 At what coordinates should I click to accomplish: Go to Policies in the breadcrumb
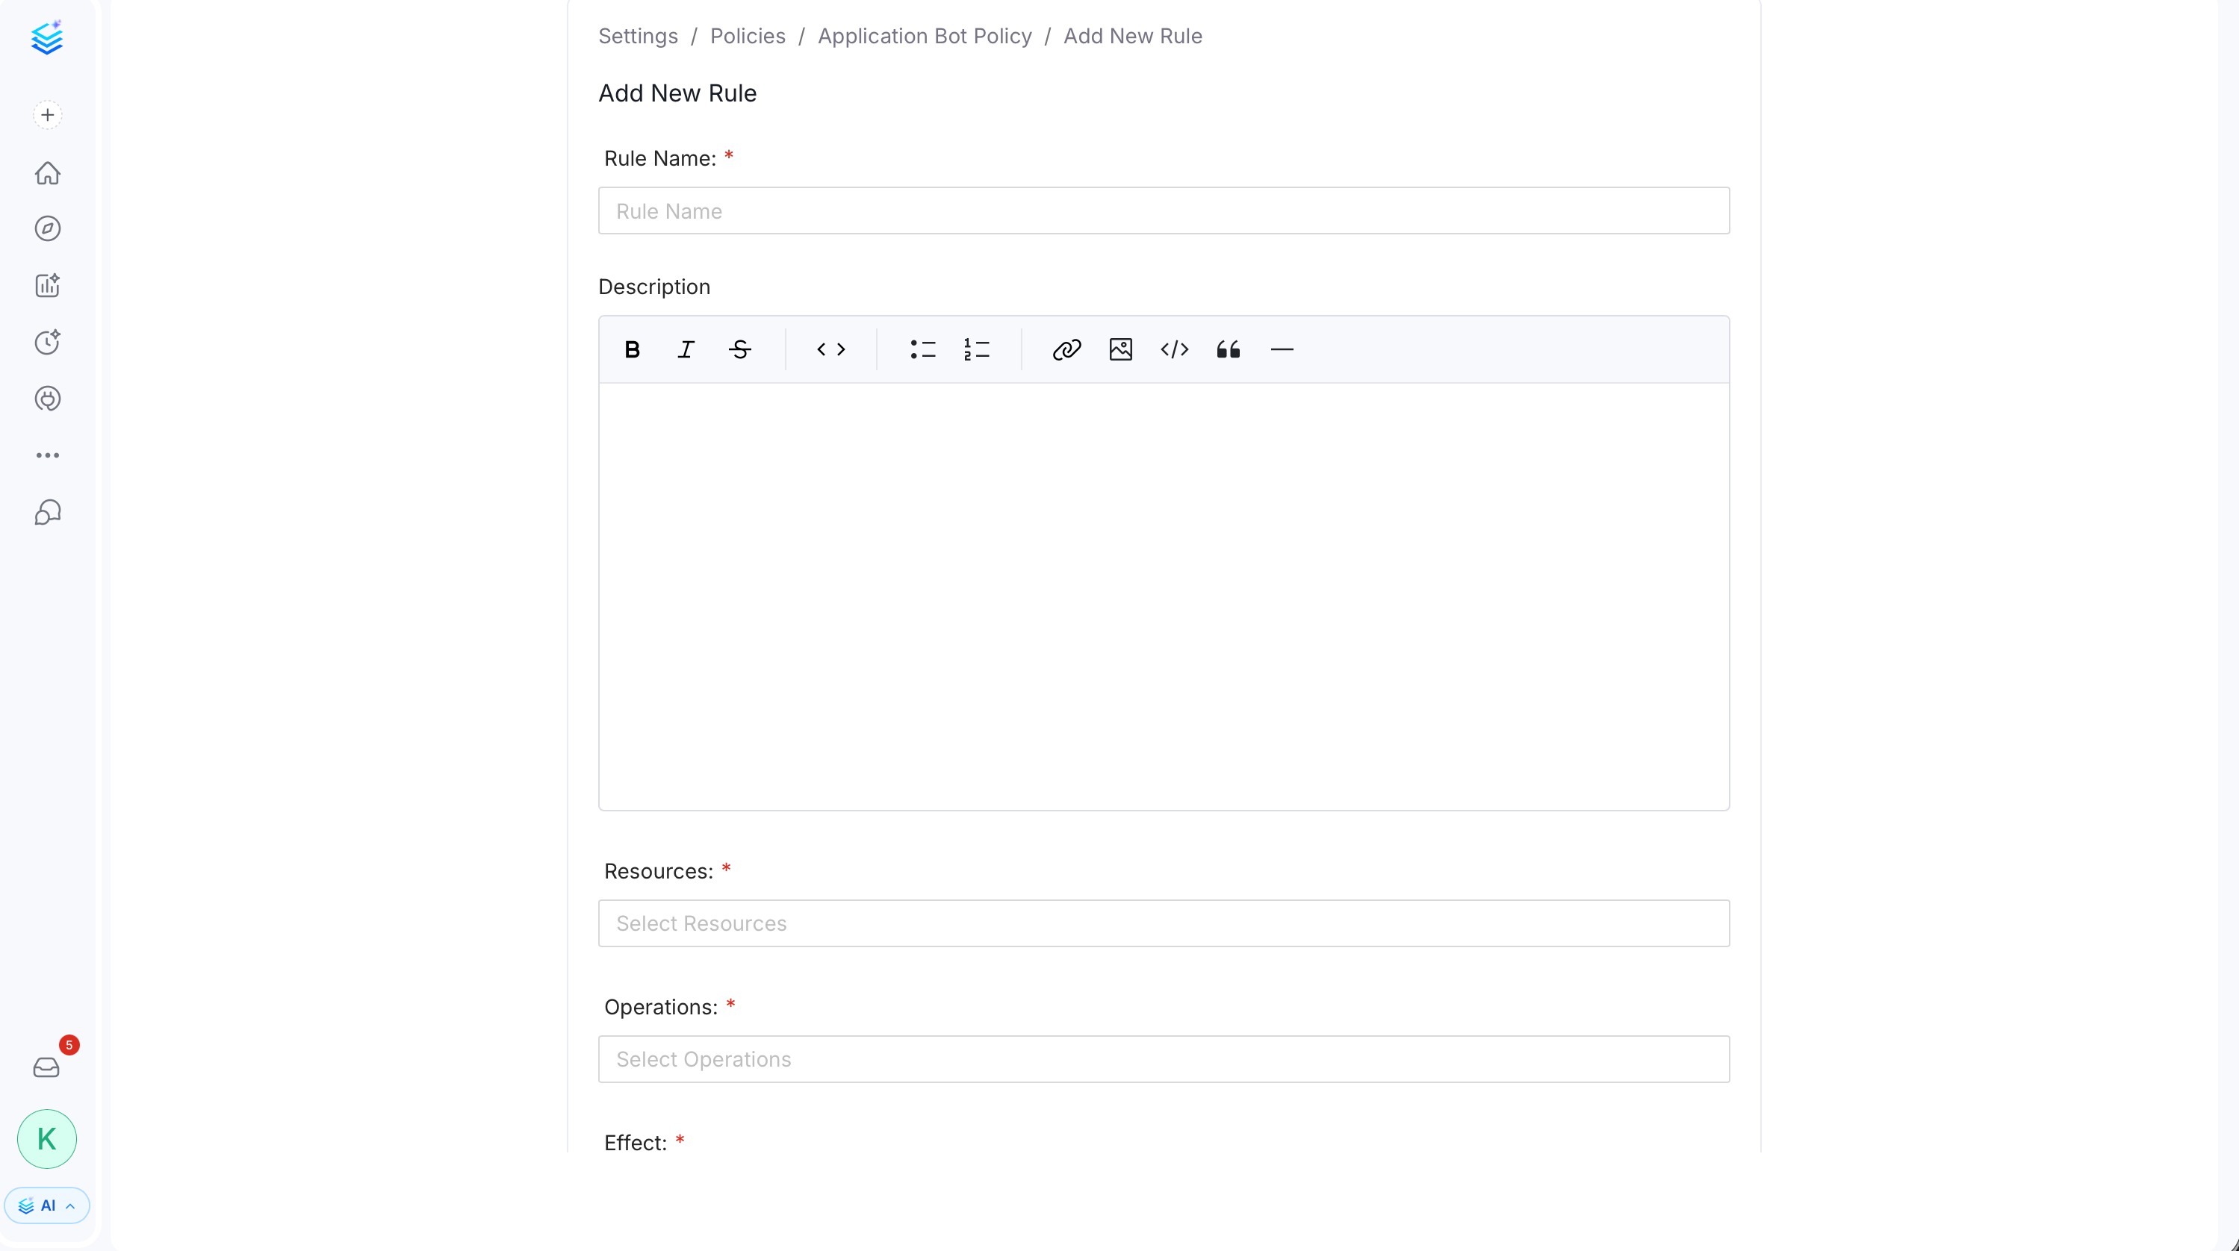click(x=748, y=36)
